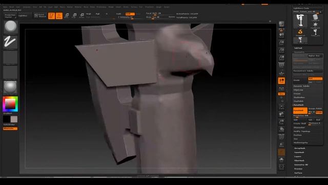The width and height of the screenshot is (328, 185).
Task: Open Projection Master
Action: pyautogui.click(x=10, y=16)
